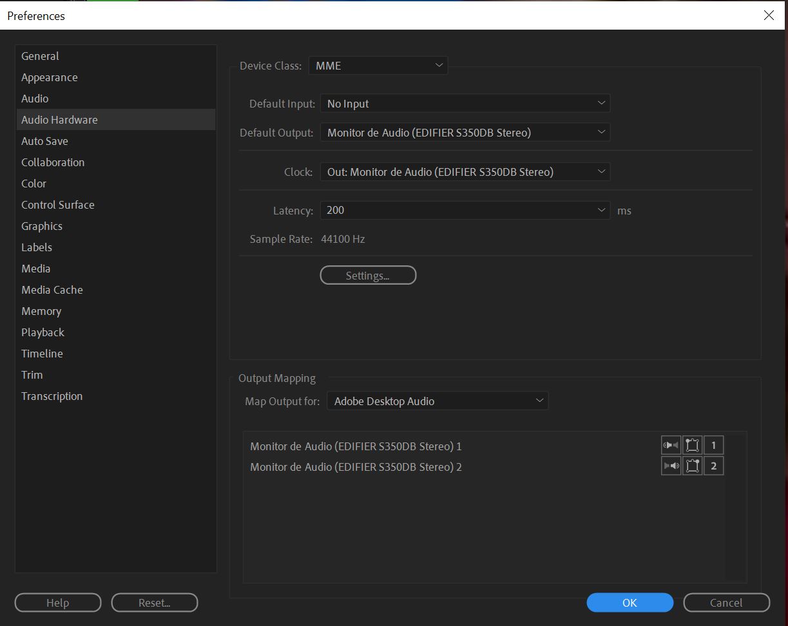
Task: Click the front-left channel map icon
Action: 692,444
